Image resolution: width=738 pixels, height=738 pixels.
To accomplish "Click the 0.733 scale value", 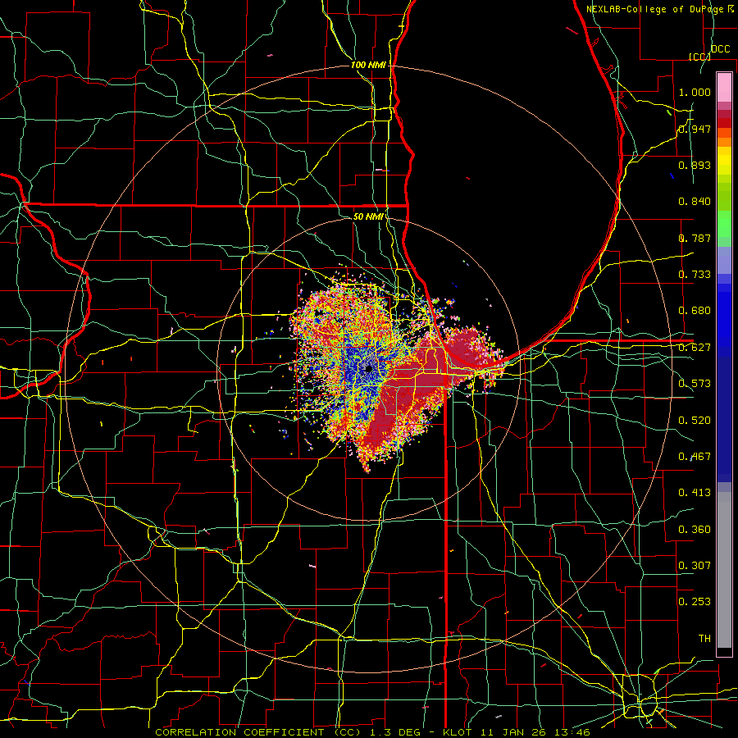I will coord(695,275).
